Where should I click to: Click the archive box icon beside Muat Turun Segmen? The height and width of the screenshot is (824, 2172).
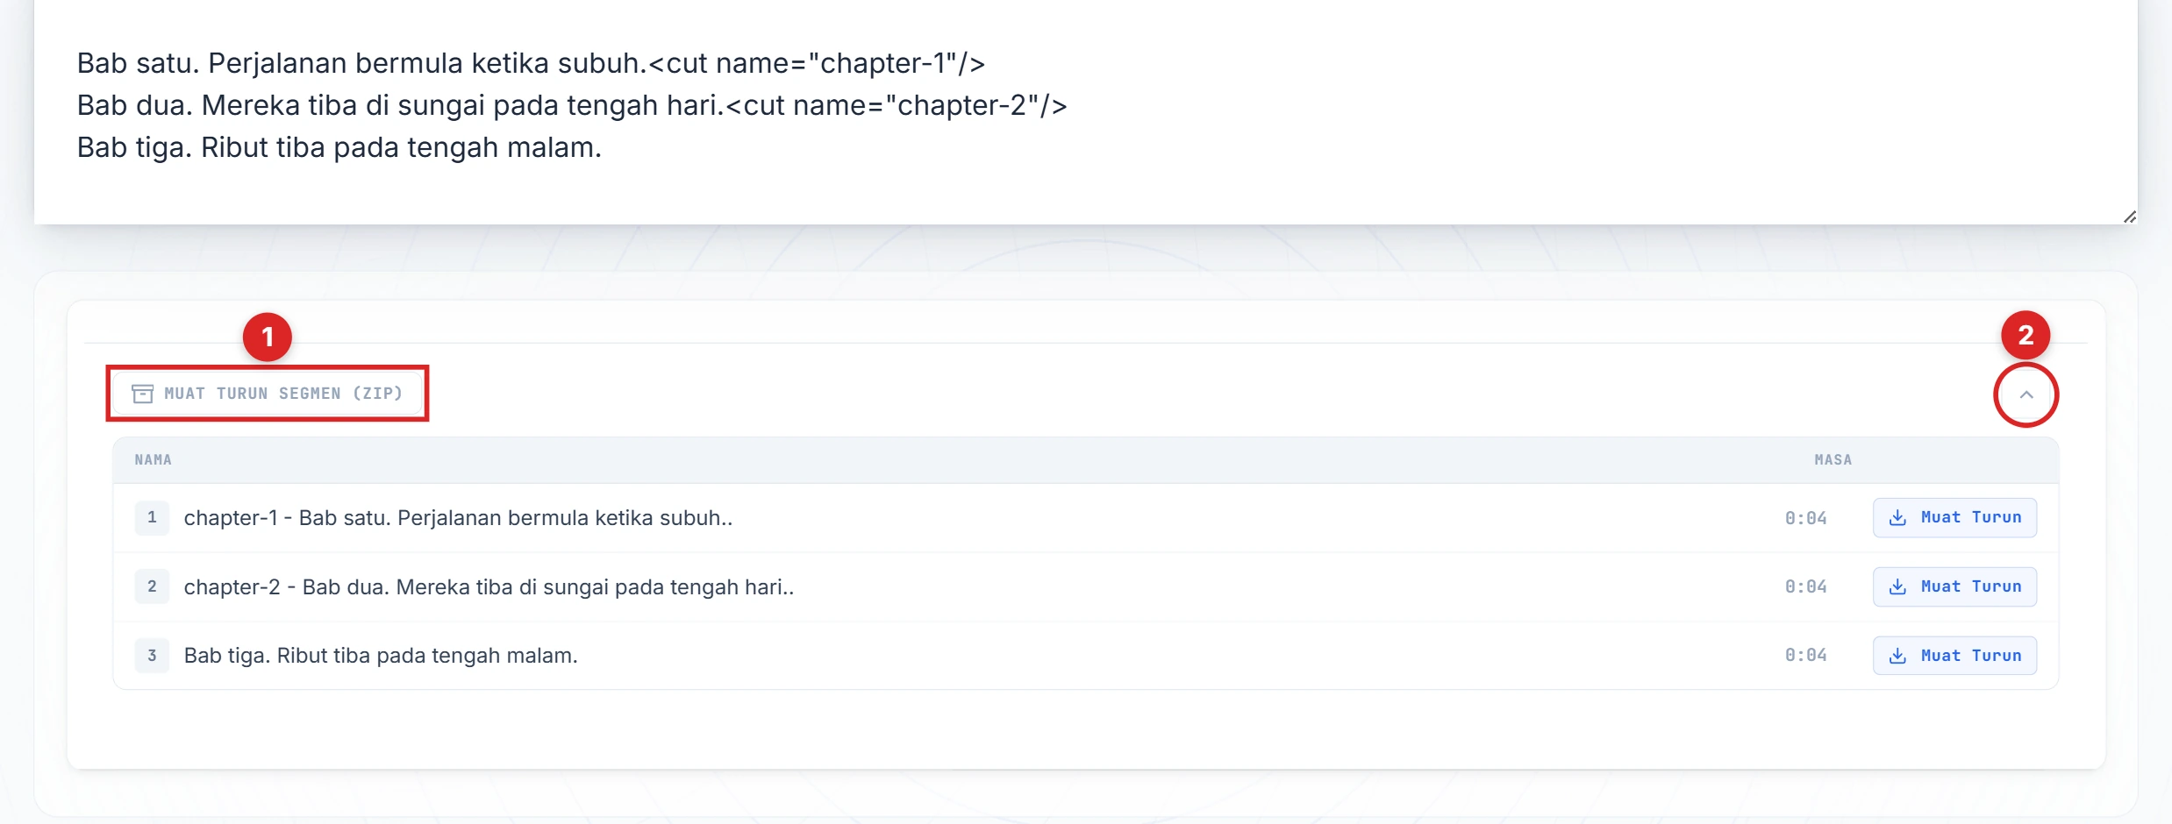tap(142, 394)
